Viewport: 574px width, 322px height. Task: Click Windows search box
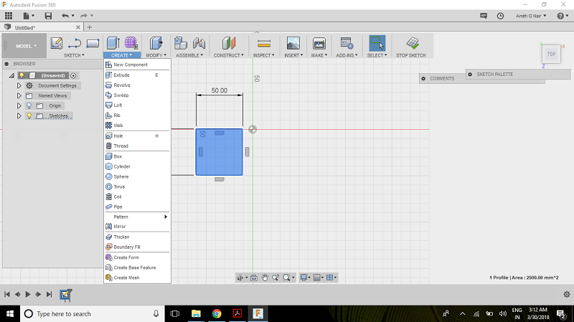pyautogui.click(x=92, y=313)
